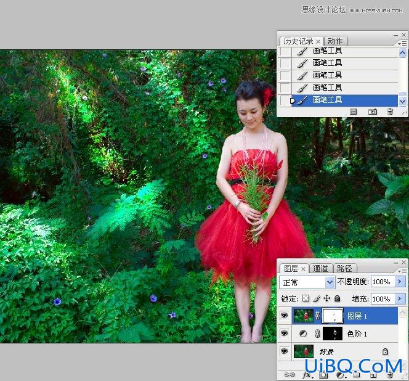Collapse the Layers panel with minimize dash
Screen dimensions: 409x381
395,263
